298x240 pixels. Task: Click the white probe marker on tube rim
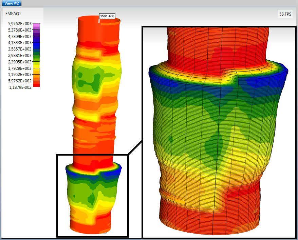(99, 21)
